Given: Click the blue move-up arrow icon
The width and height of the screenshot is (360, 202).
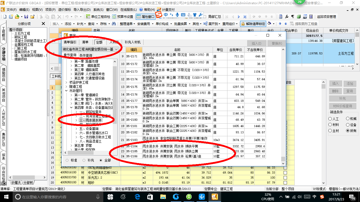Looking at the screenshot, I should click(x=280, y=24).
